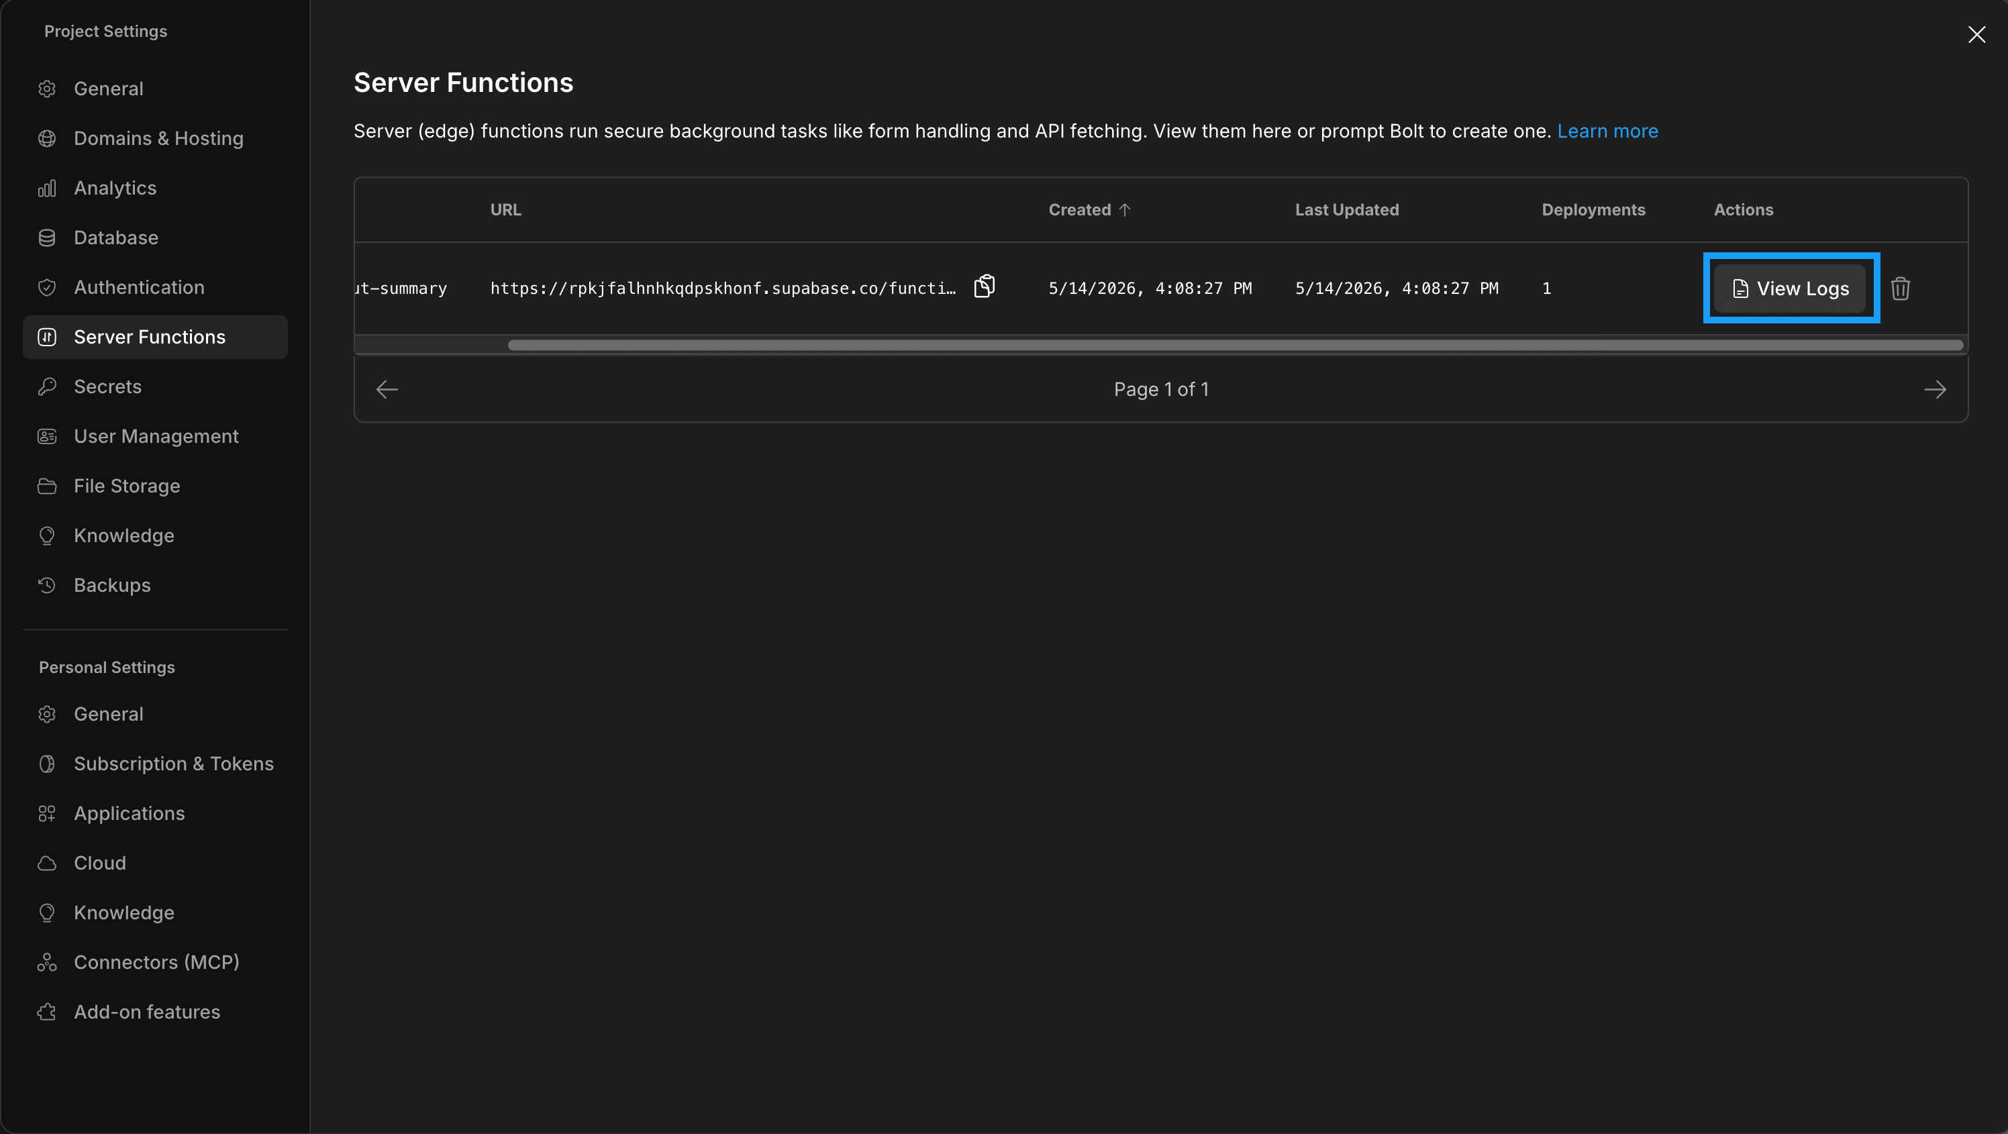This screenshot has height=1134, width=2008.
Task: Click the Last Updated column header
Action: pos(1346,209)
